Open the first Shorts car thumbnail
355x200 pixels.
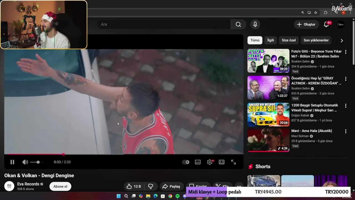click(264, 183)
